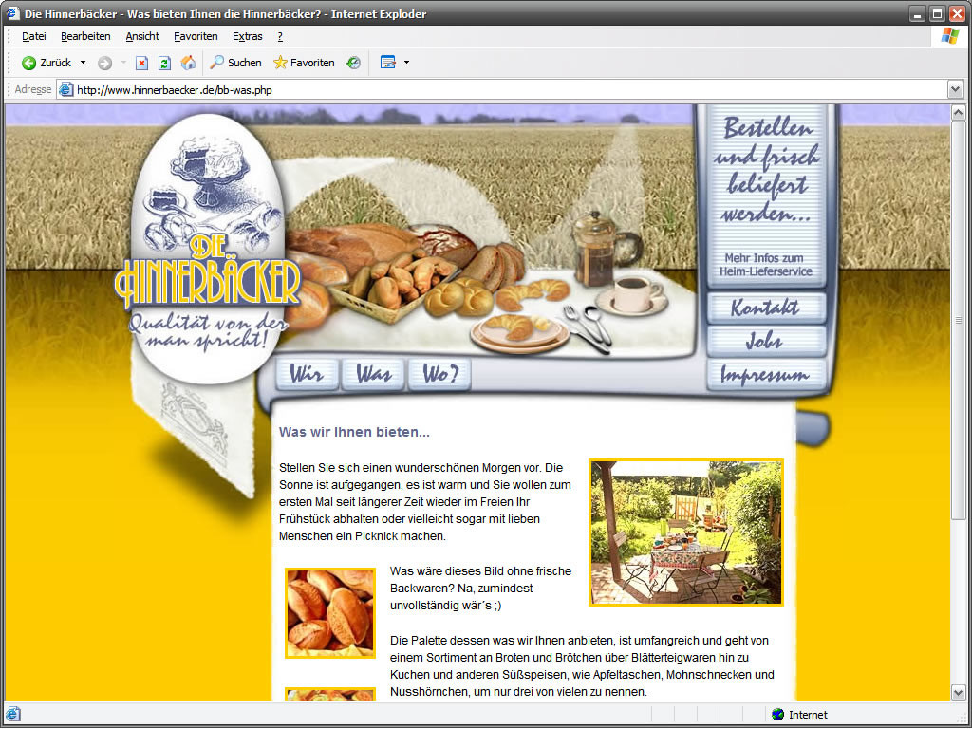
Task: Go to the home page icon
Action: [x=188, y=63]
